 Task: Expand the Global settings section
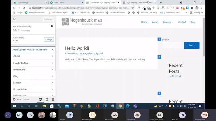pos(33,56)
